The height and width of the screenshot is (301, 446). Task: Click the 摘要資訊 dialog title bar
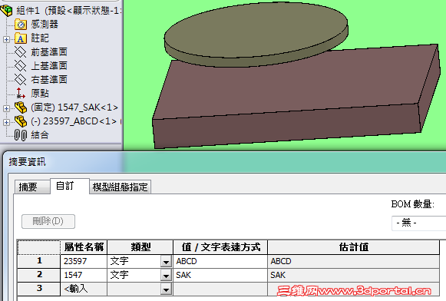(x=225, y=162)
